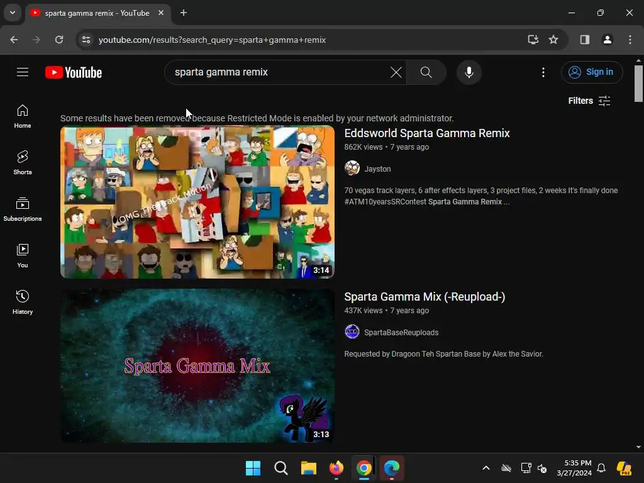Screen dimensions: 644x483
Task: Open the notification bell in the system tray
Action: pos(601,468)
